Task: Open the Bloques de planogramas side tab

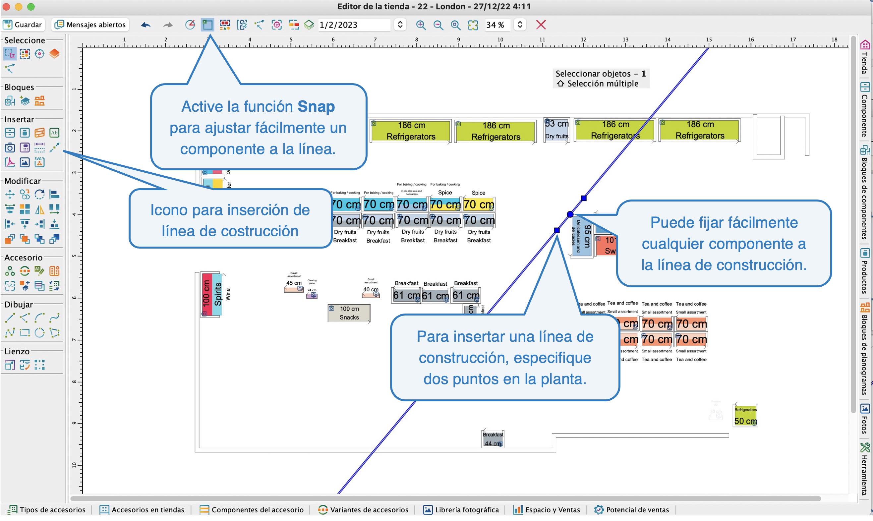Action: click(x=865, y=349)
